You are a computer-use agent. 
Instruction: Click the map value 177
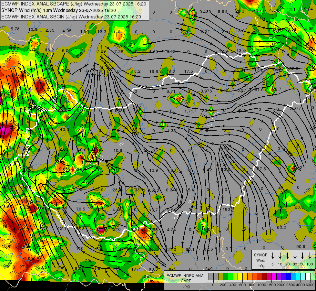click(135, 269)
